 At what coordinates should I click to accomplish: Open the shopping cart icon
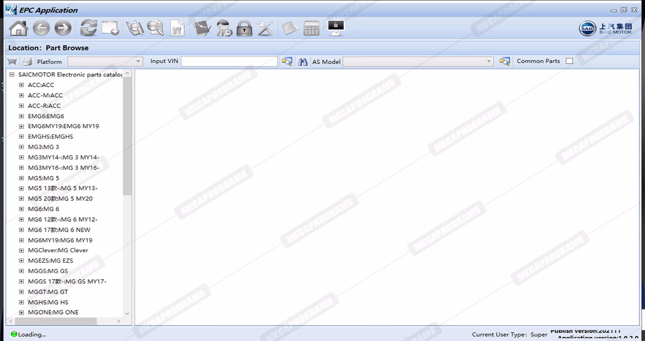(12, 61)
